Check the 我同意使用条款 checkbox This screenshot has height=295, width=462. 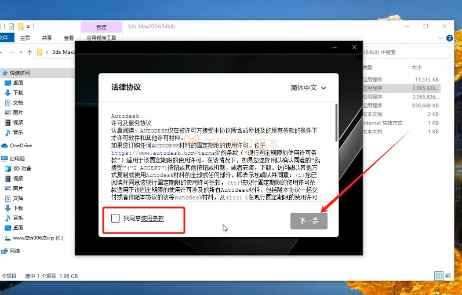coord(115,218)
